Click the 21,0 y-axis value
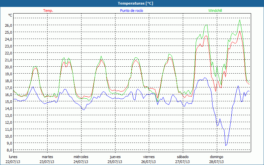 [x=9, y=60]
